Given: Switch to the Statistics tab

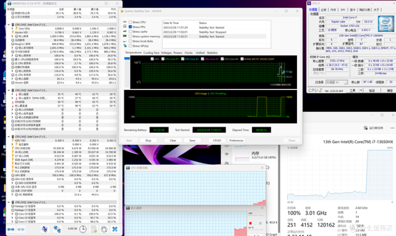Looking at the screenshot, I should coord(212,53).
